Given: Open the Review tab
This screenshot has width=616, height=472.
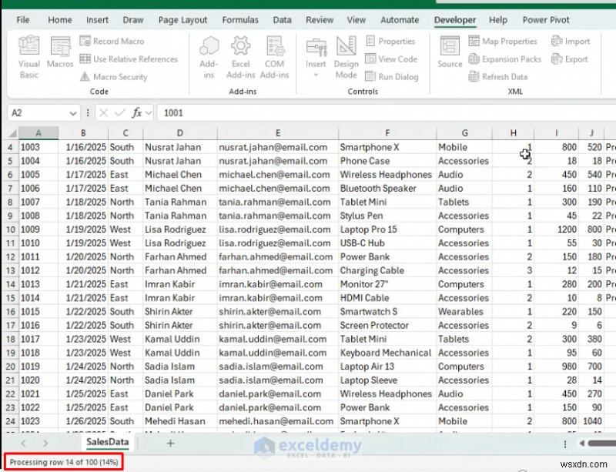Looking at the screenshot, I should [x=320, y=20].
